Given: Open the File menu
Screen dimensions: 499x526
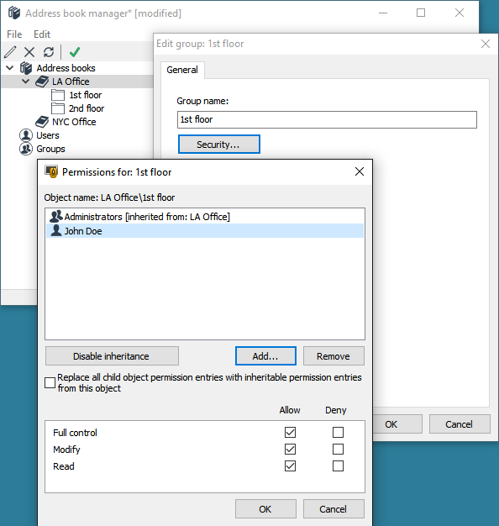Looking at the screenshot, I should click(x=14, y=34).
